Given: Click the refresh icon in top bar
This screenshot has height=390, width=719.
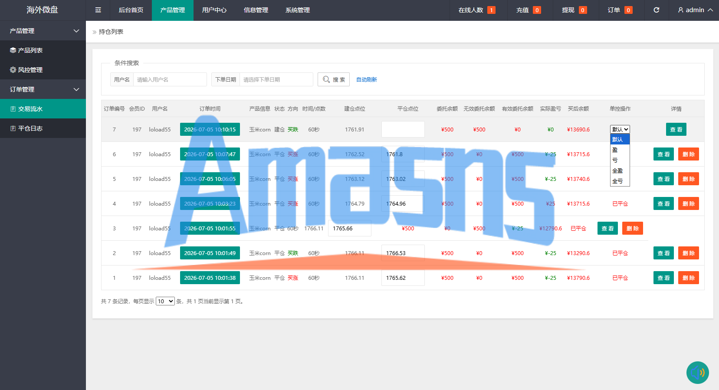Looking at the screenshot, I should 657,10.
